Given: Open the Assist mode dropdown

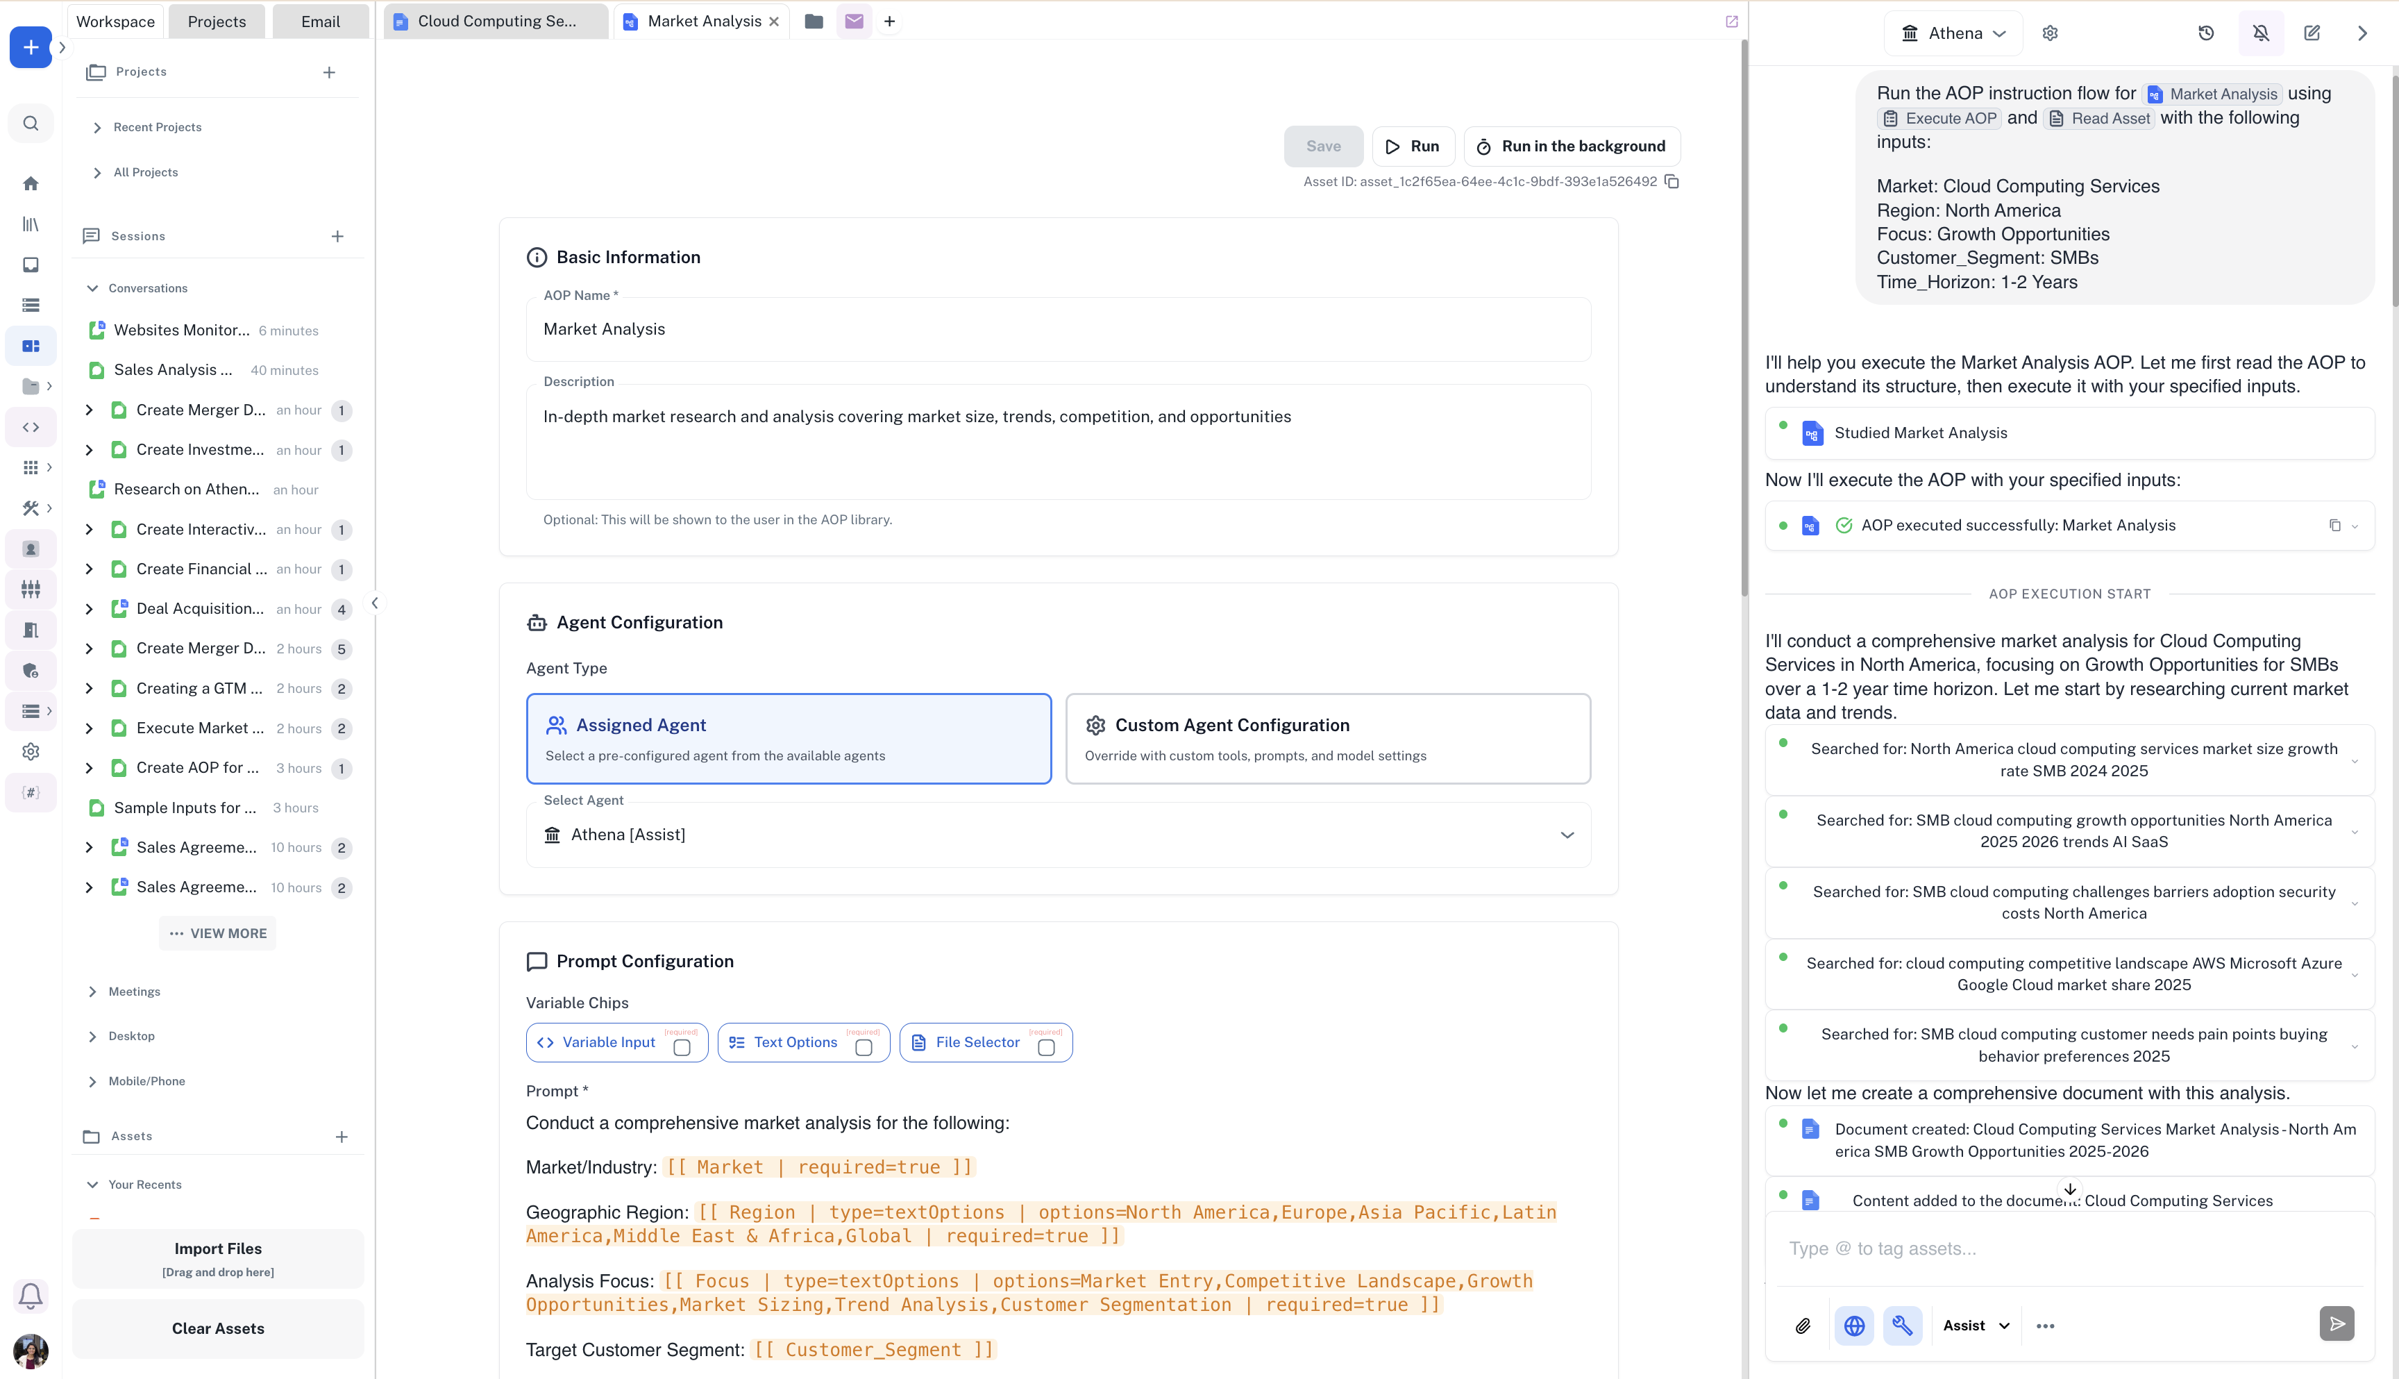Looking at the screenshot, I should 1976,1325.
